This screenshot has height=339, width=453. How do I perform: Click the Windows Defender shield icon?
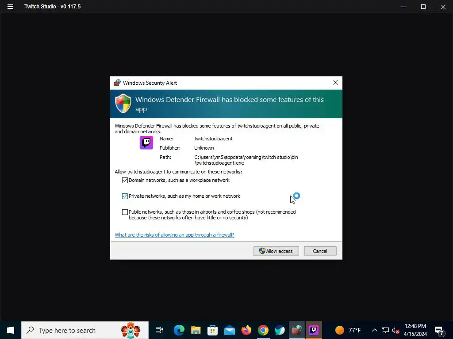pos(123,103)
